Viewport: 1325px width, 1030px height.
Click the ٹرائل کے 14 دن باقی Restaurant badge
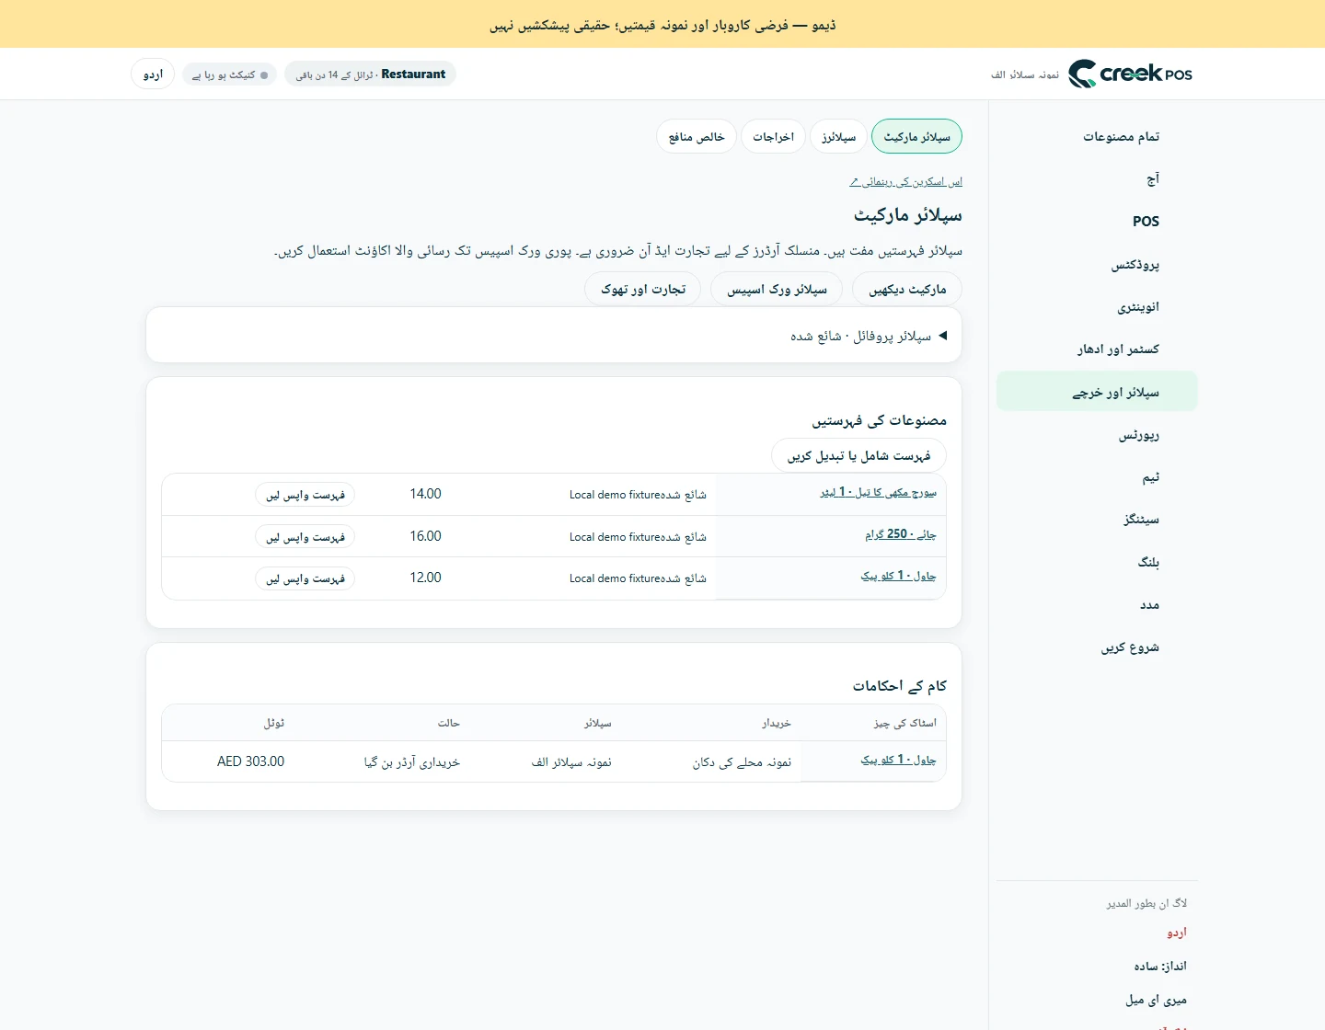(370, 74)
